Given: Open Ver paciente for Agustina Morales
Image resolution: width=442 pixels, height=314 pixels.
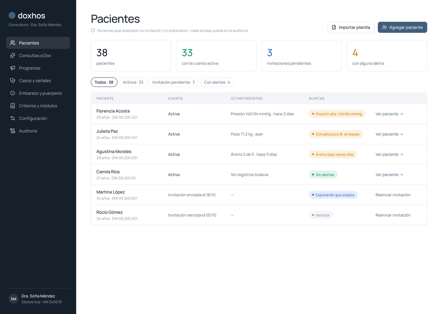Looking at the screenshot, I should pyautogui.click(x=389, y=154).
